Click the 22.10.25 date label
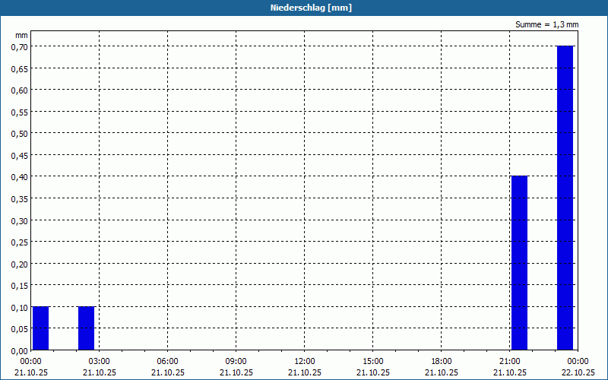The height and width of the screenshot is (380, 608). 578,372
